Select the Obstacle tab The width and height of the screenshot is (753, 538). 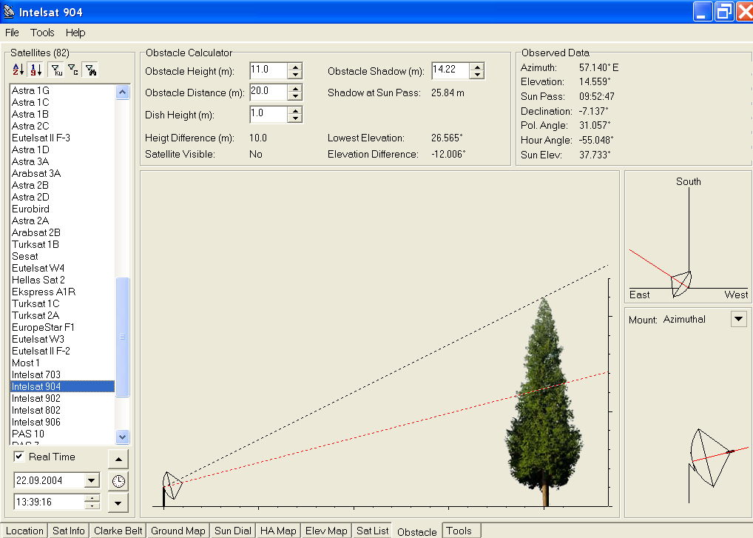click(x=417, y=531)
